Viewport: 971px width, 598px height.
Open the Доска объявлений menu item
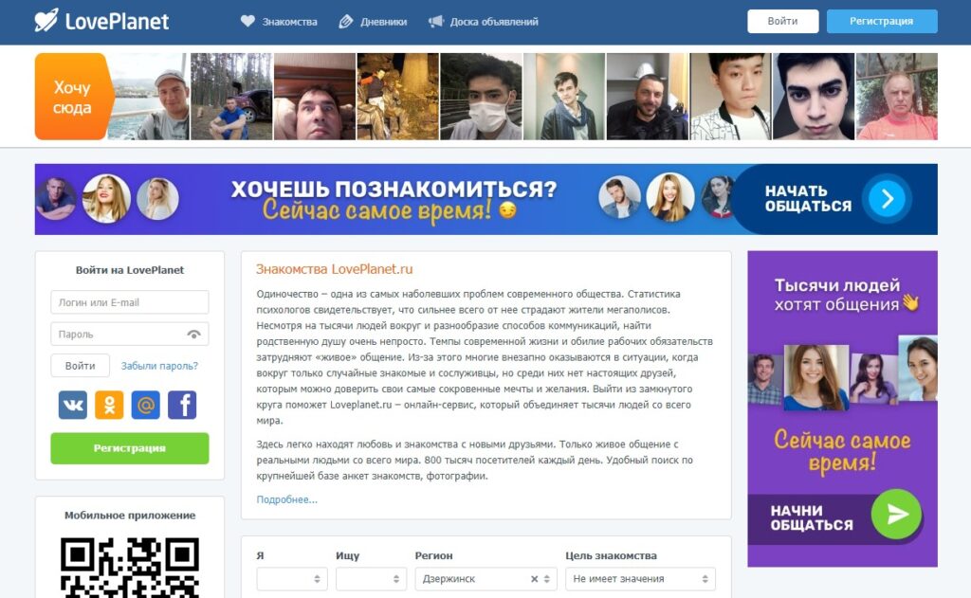click(x=494, y=22)
